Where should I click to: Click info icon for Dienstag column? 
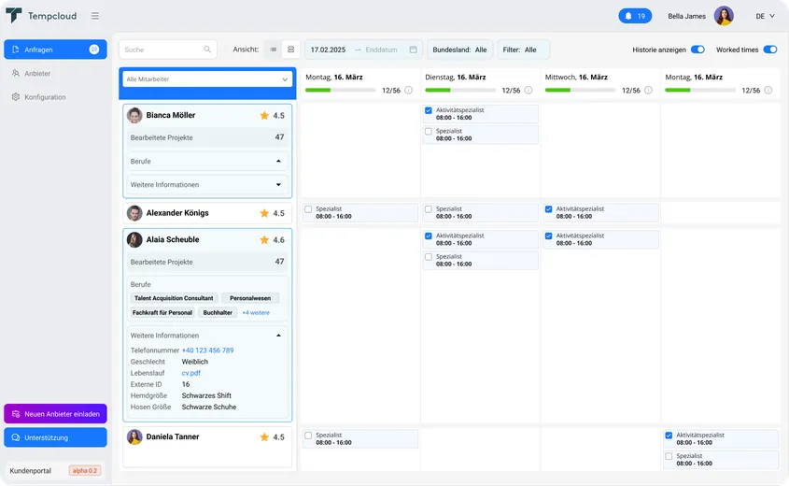[x=528, y=90]
